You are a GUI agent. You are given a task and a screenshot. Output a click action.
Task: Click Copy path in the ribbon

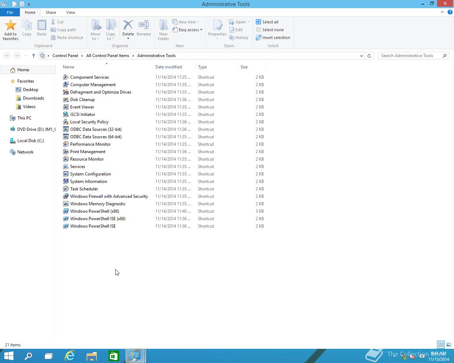(x=63, y=30)
